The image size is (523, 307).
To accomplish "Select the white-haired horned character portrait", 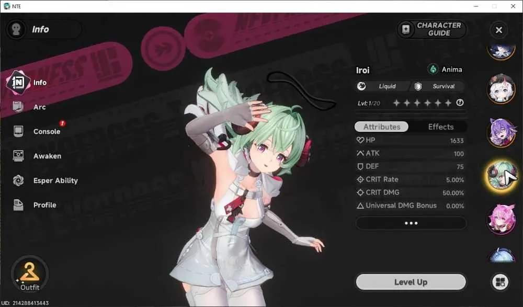I will 501,89.
